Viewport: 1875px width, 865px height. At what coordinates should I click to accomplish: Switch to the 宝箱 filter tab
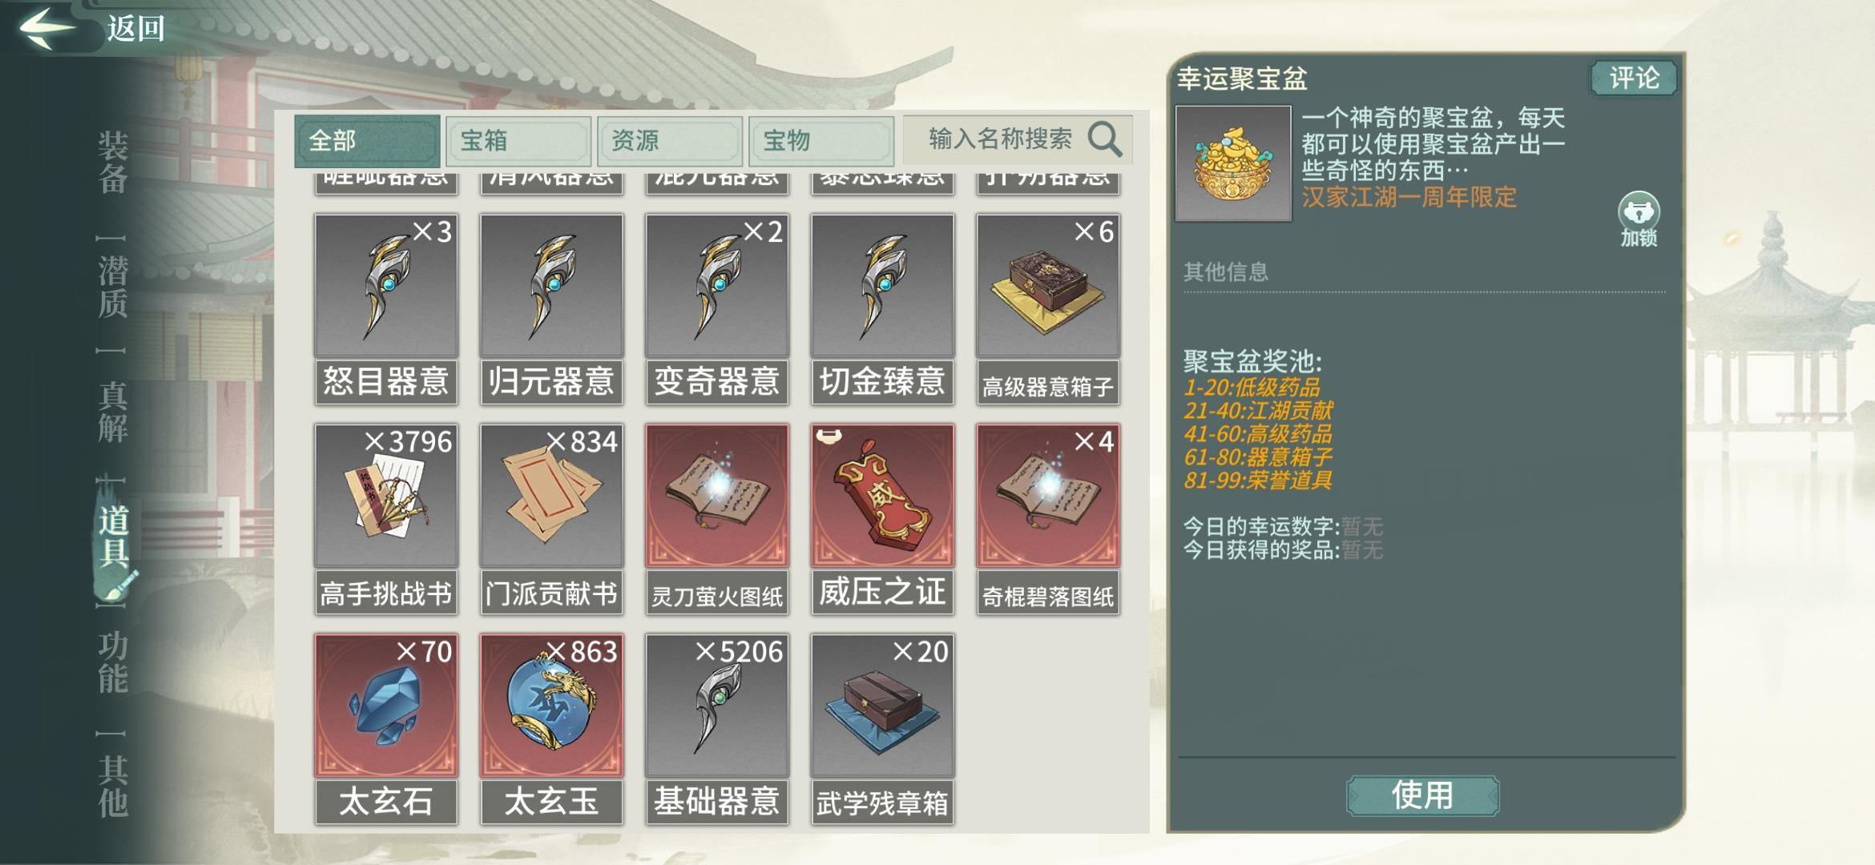[518, 141]
